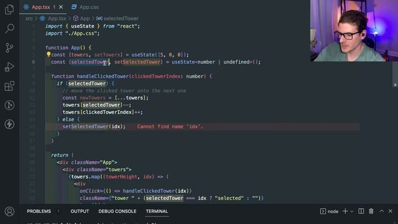Image resolution: width=398 pixels, height=224 pixels.
Task: Click the node terminal shell label
Action: click(333, 212)
